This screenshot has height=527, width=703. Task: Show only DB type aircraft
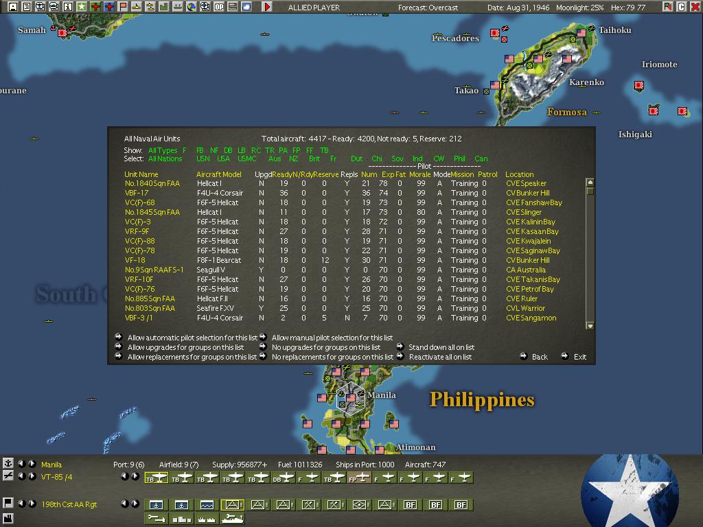click(228, 150)
